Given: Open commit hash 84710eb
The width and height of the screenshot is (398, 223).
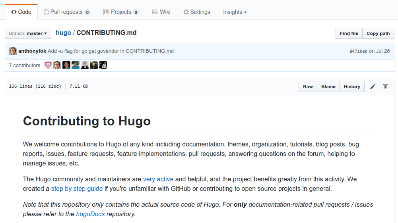Looking at the screenshot, I should tap(358, 51).
